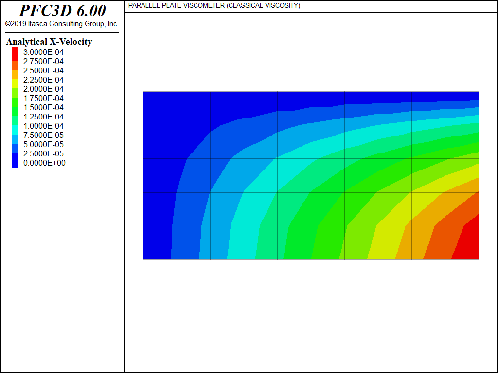Screen dimensions: 498x373
Task: Click the legend value 2.7500E-04
Action: point(43,61)
